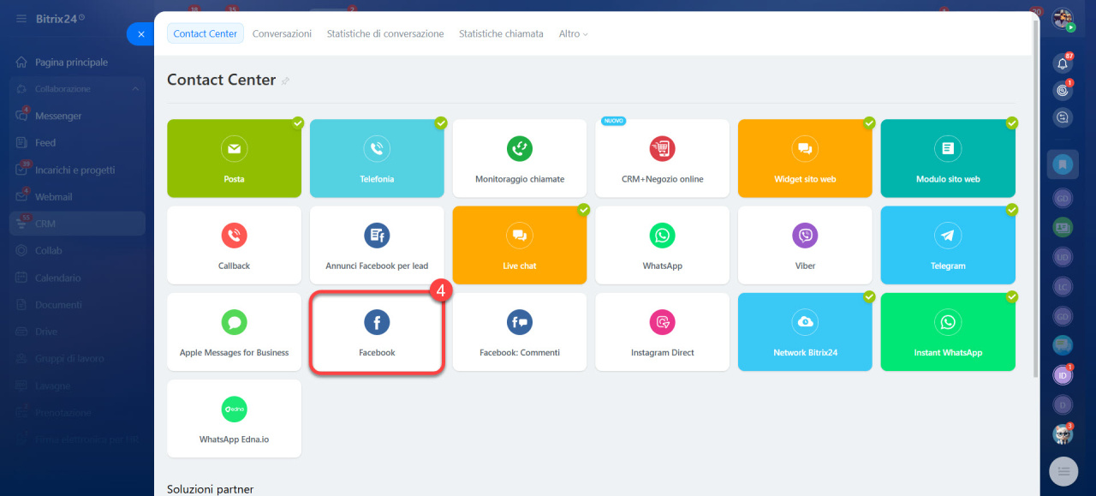
Task: Open CRM+Negozio online card
Action: [663, 158]
